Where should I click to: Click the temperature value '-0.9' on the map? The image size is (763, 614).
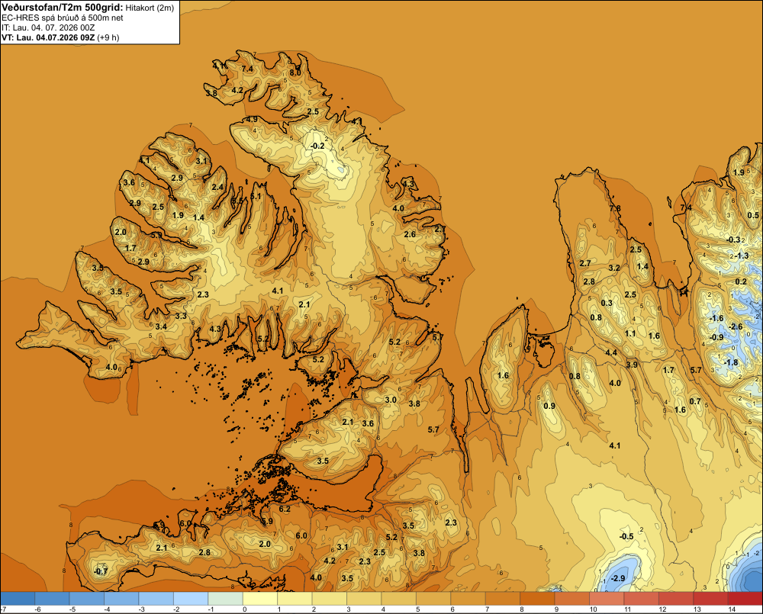pyautogui.click(x=716, y=337)
